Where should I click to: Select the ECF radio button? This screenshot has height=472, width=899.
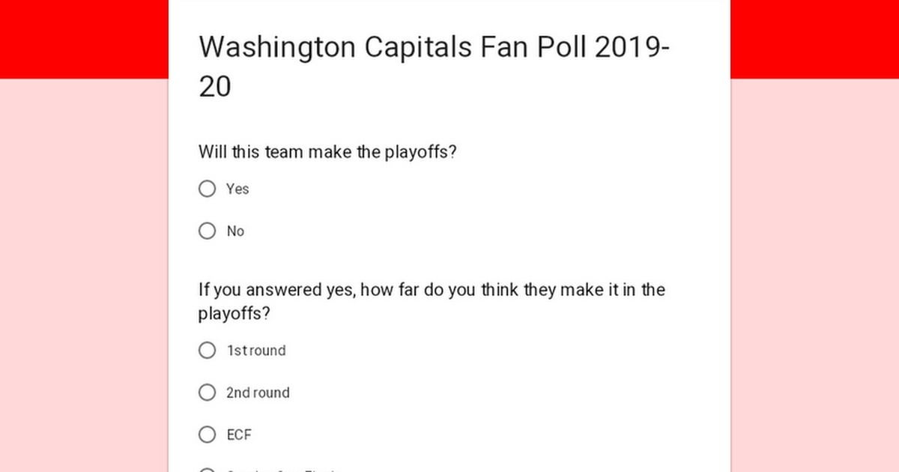(x=208, y=434)
